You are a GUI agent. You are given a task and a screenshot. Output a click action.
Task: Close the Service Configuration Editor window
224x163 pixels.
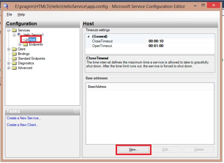coord(214,5)
